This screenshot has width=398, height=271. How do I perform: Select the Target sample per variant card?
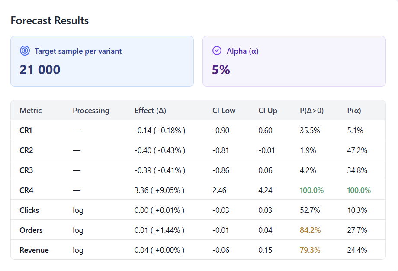[x=102, y=61]
